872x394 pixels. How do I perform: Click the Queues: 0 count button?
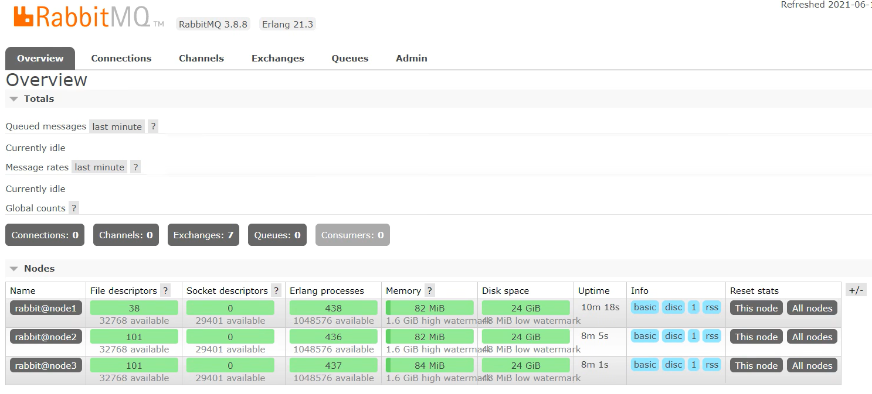[277, 235]
